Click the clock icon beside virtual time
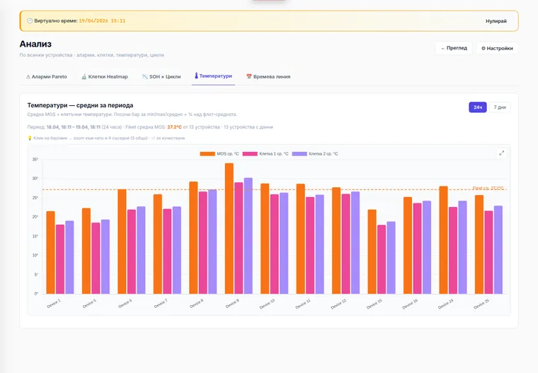Viewport: 538px width, 373px height. click(x=30, y=21)
